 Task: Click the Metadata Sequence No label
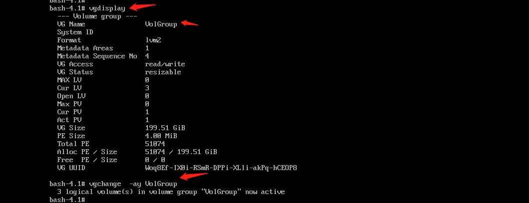point(97,56)
